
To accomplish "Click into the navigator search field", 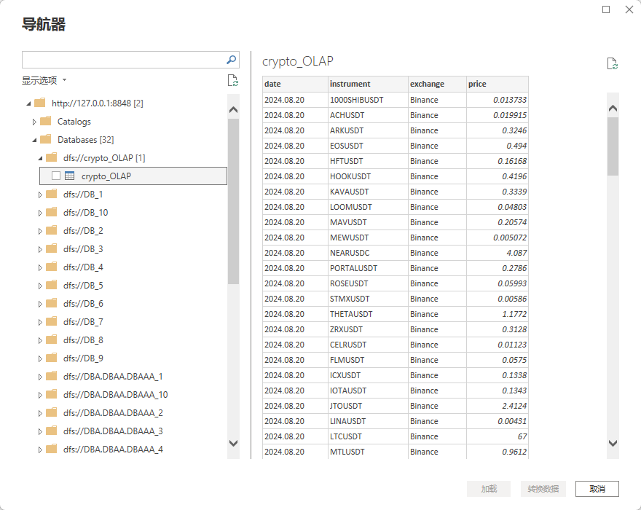I will [122, 60].
